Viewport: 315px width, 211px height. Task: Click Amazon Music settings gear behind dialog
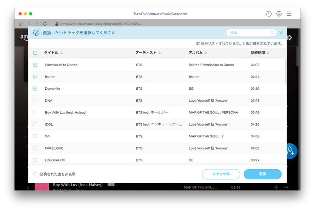click(x=289, y=37)
